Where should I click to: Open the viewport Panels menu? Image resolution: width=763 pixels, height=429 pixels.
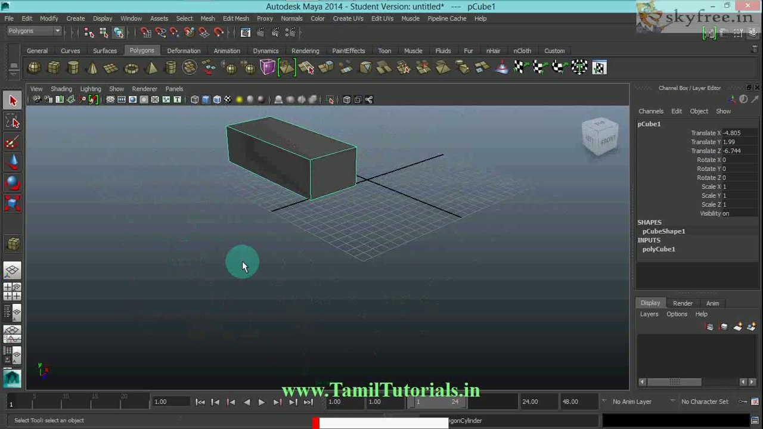(x=174, y=89)
